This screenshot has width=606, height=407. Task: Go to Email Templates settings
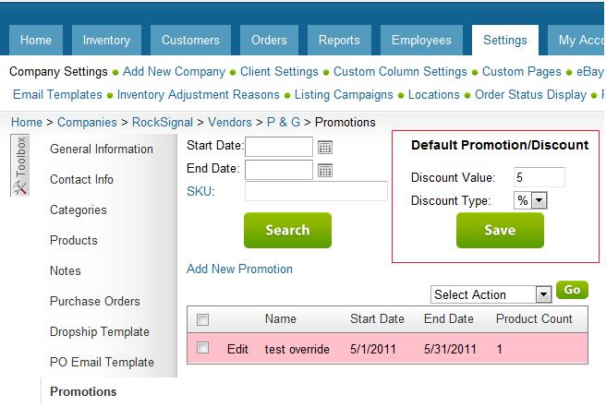(57, 95)
